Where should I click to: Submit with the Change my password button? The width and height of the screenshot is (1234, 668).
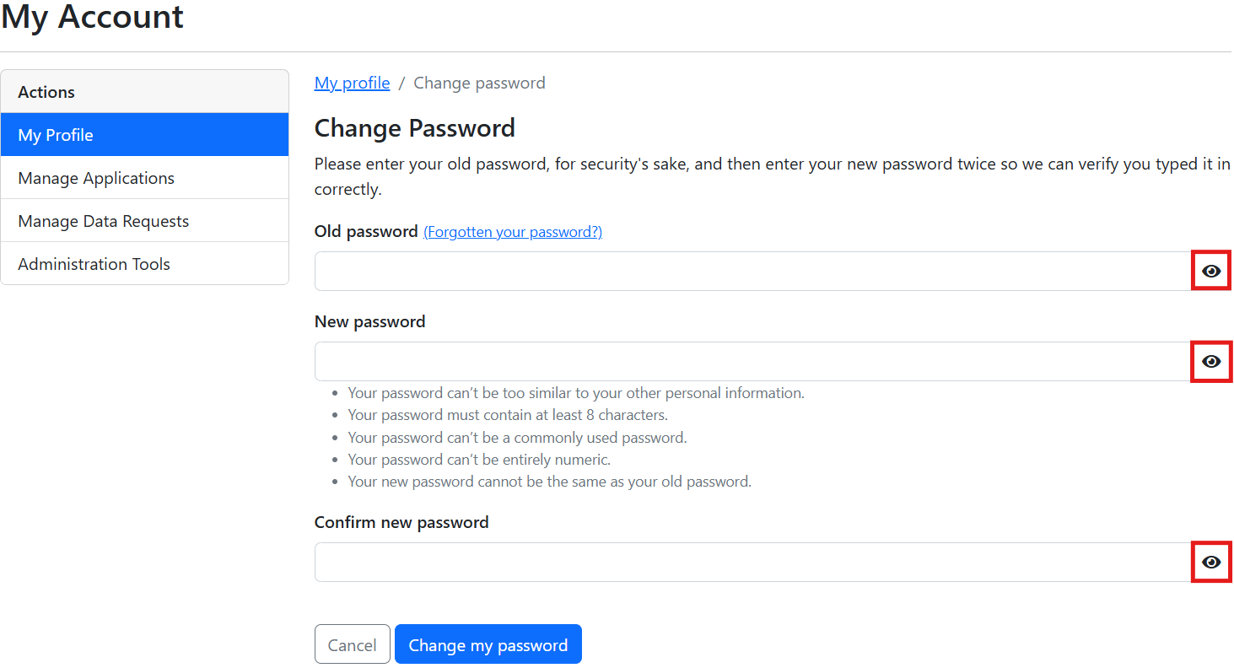pyautogui.click(x=488, y=644)
